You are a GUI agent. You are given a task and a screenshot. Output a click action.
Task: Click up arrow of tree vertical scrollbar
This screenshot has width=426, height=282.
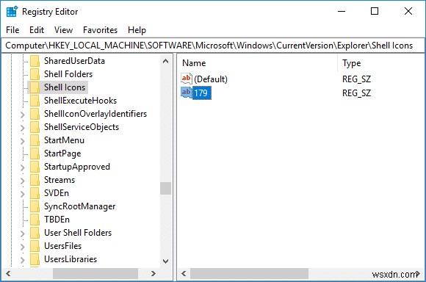pyautogui.click(x=165, y=61)
